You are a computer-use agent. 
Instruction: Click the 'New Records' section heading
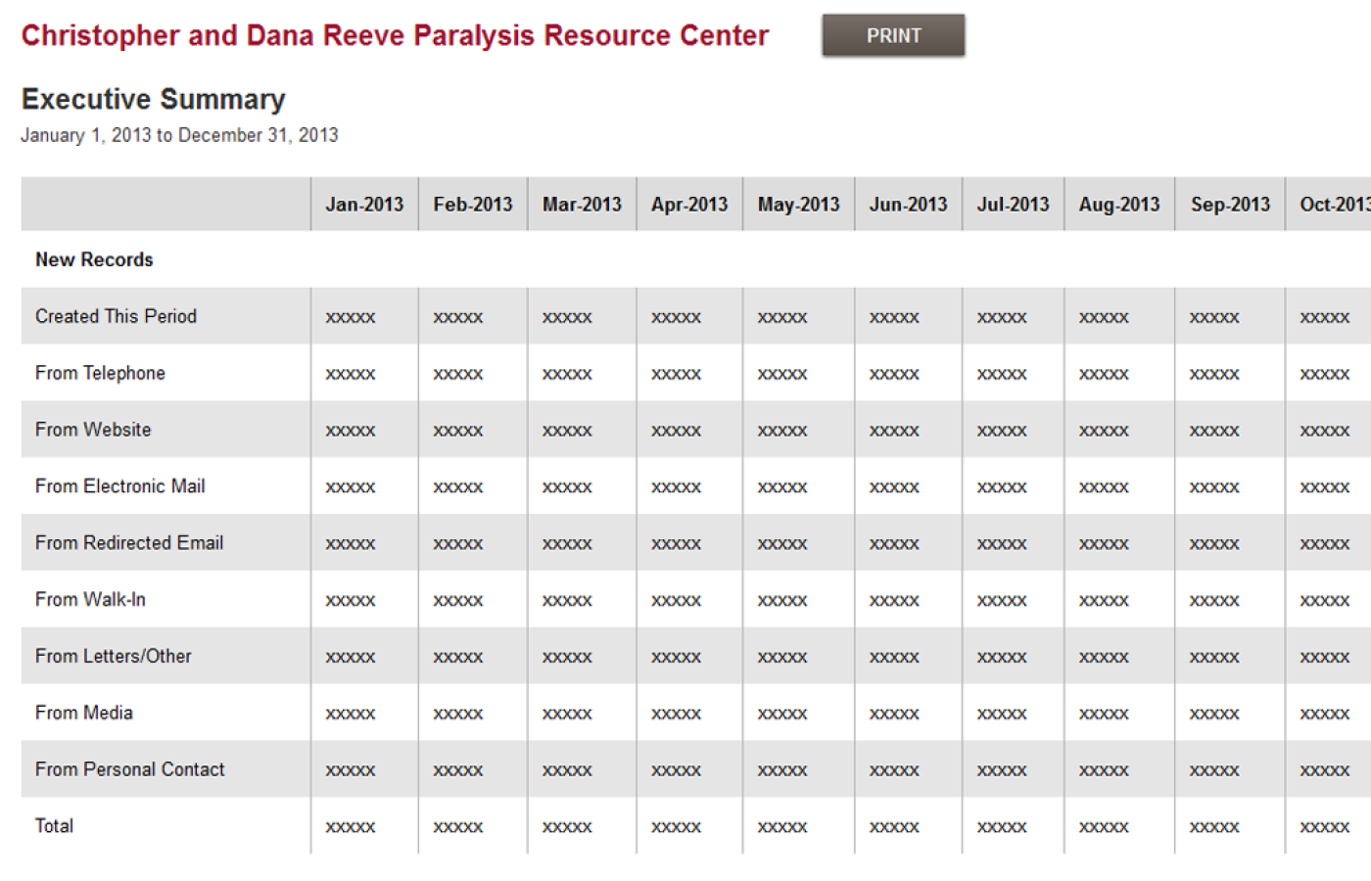94,259
